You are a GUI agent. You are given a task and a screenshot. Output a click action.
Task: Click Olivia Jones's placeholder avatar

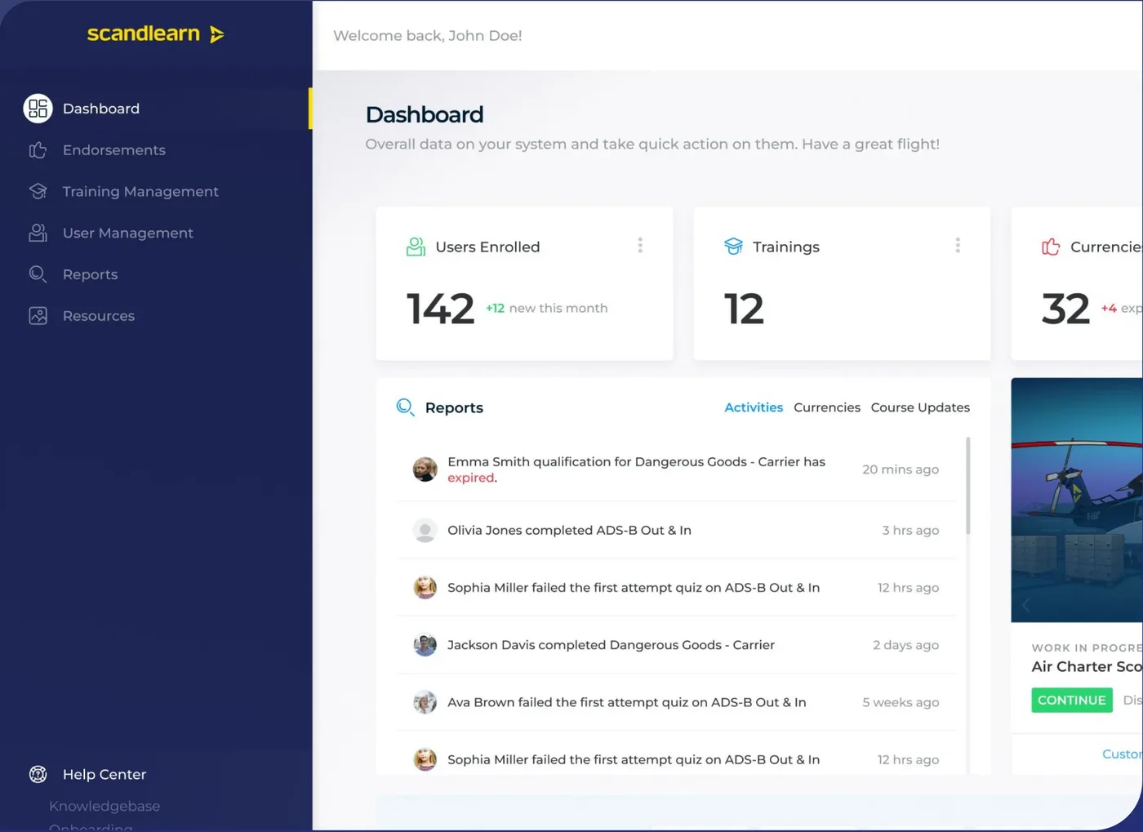coord(425,530)
